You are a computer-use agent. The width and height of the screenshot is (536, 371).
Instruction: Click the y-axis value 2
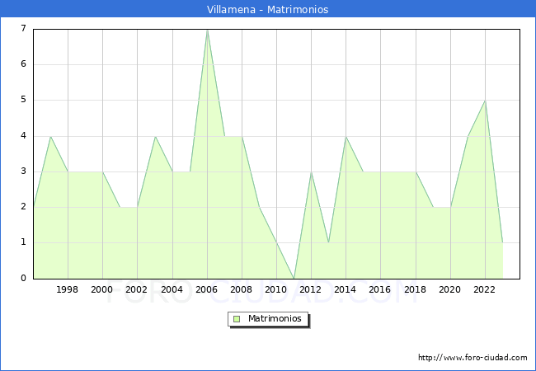pos(23,207)
